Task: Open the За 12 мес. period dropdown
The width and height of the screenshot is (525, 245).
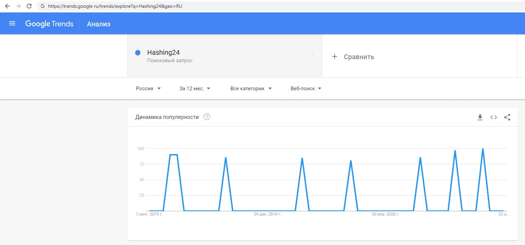Action: [195, 89]
